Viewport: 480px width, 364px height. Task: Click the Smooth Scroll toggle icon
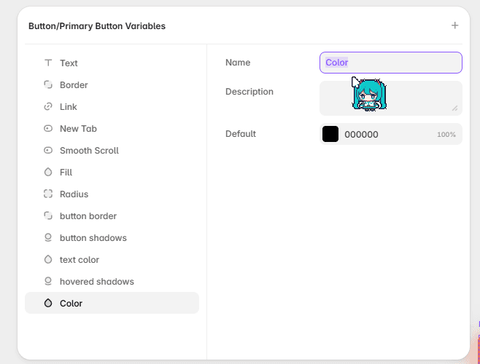pyautogui.click(x=48, y=151)
